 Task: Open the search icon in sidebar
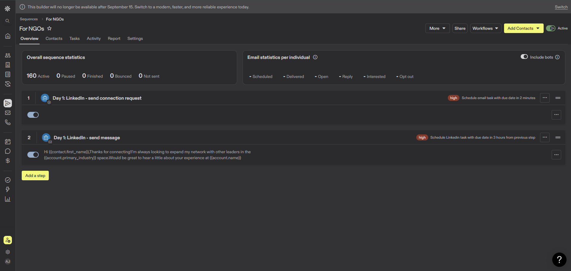[8, 21]
